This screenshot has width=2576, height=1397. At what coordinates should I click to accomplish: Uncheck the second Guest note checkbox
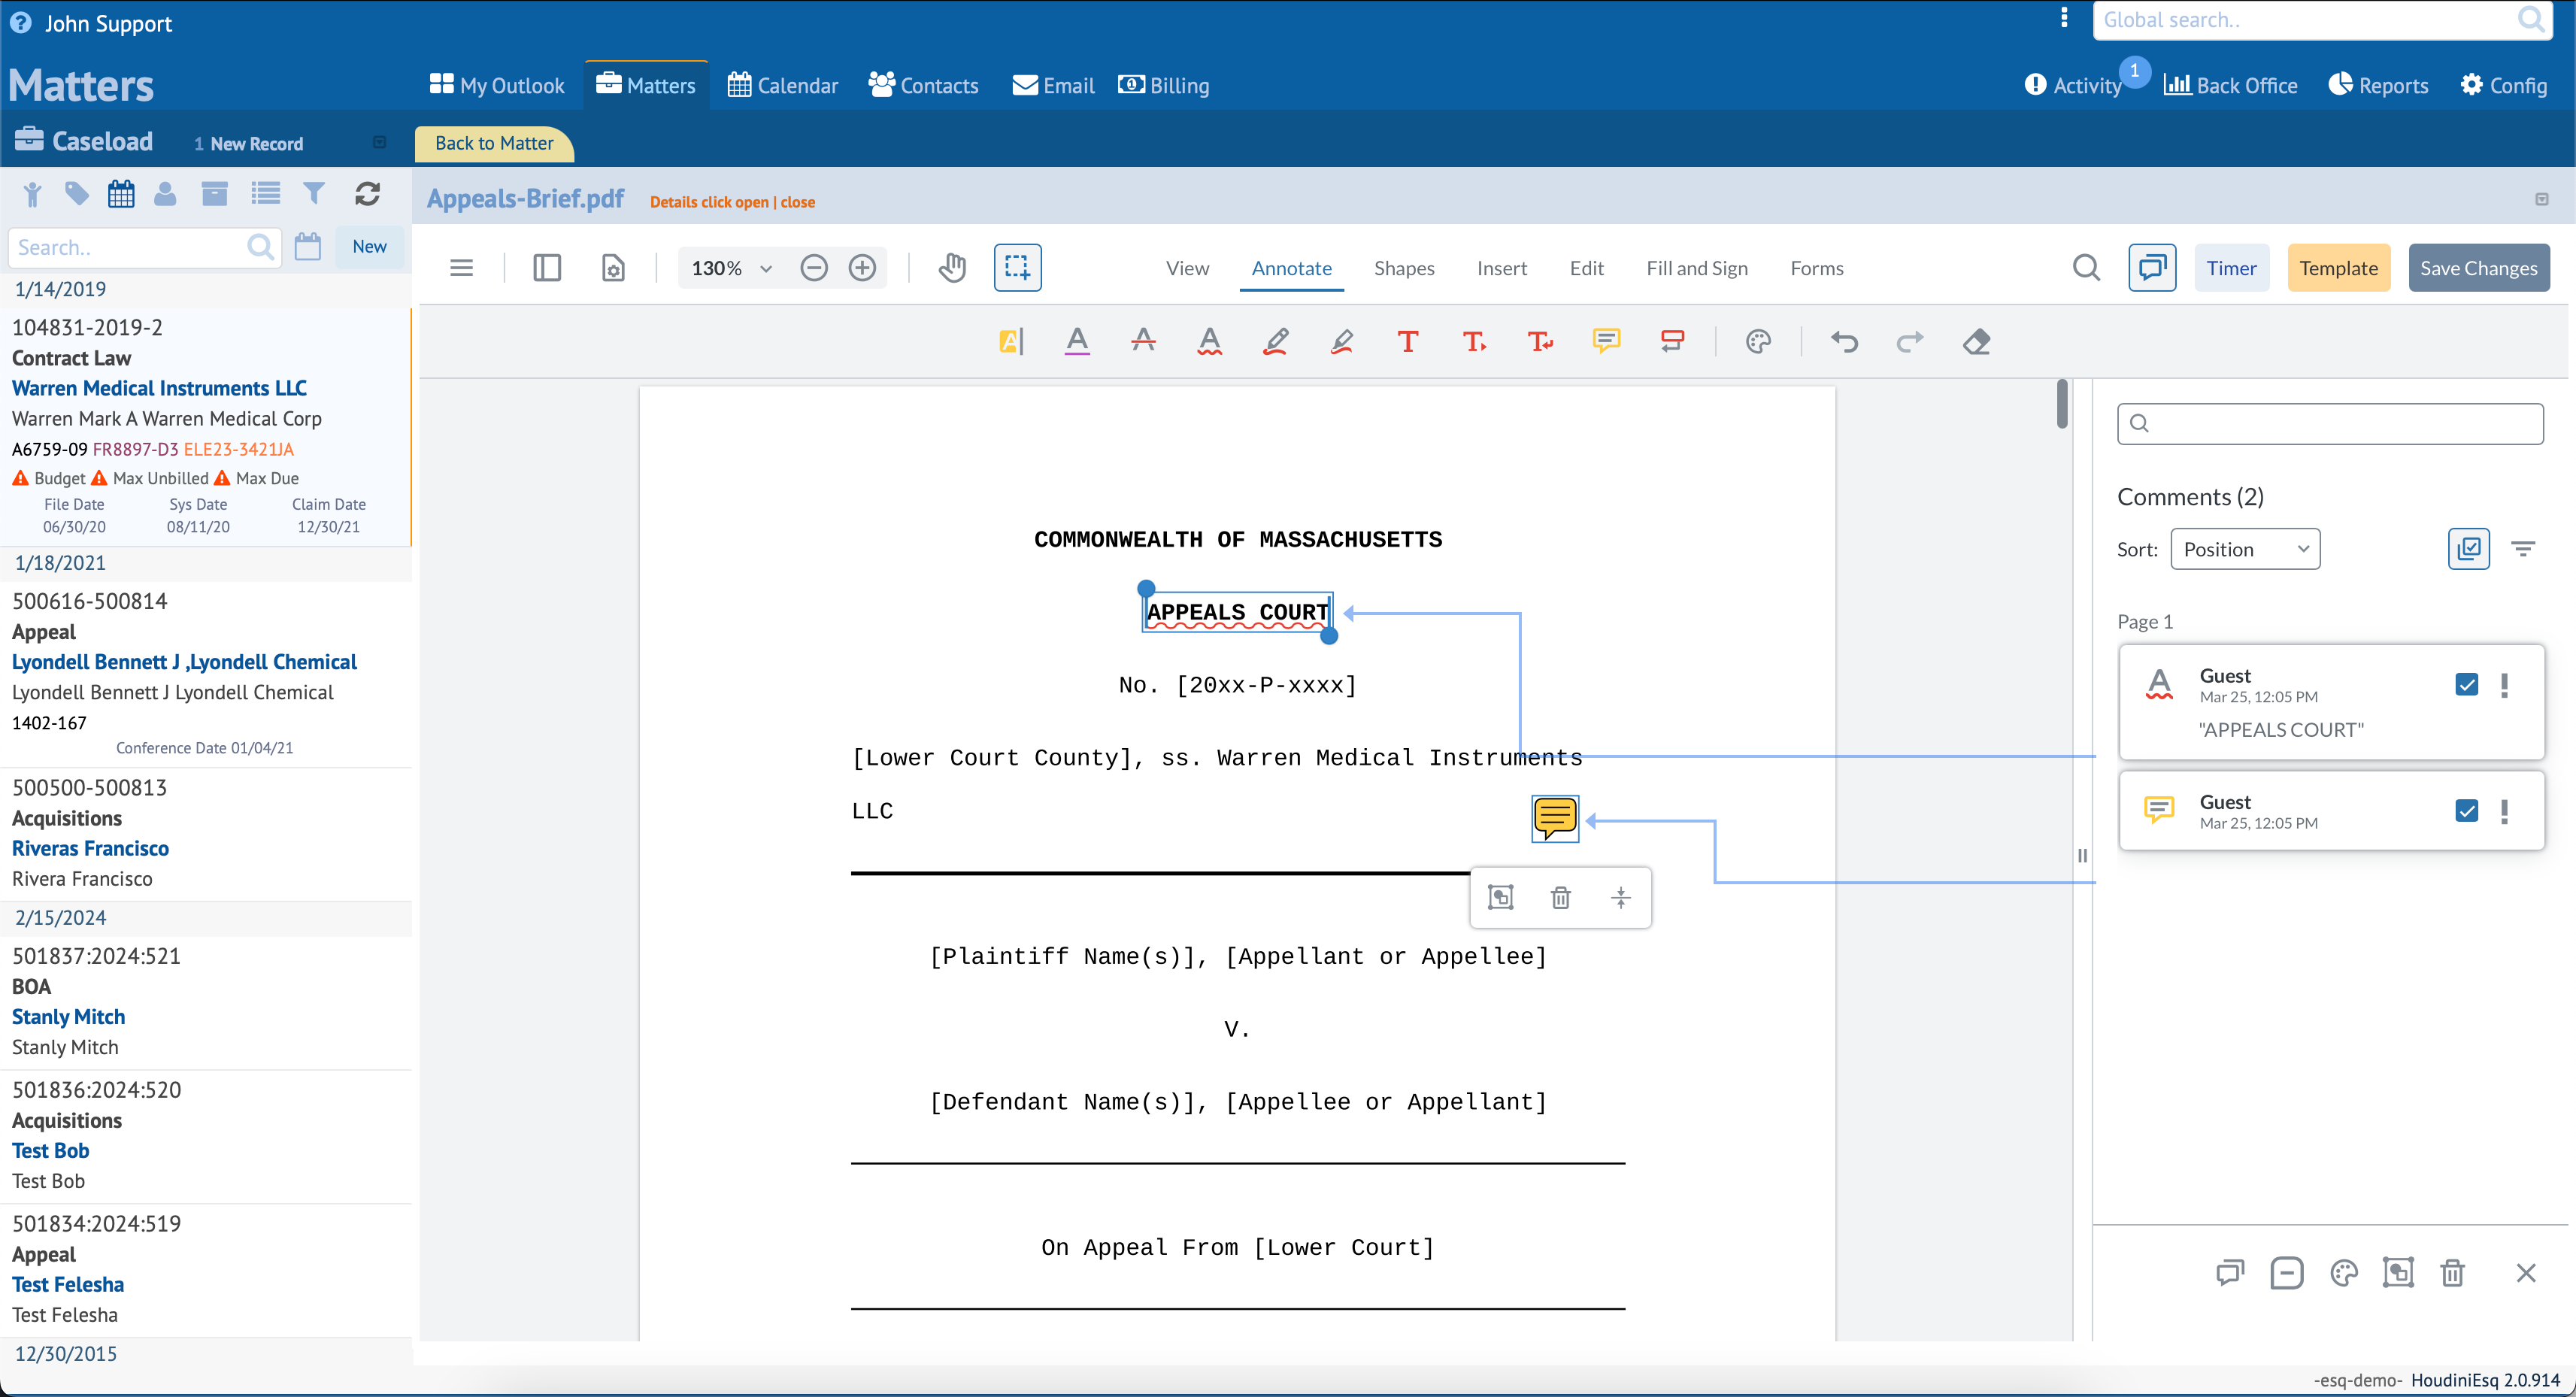(x=2466, y=811)
